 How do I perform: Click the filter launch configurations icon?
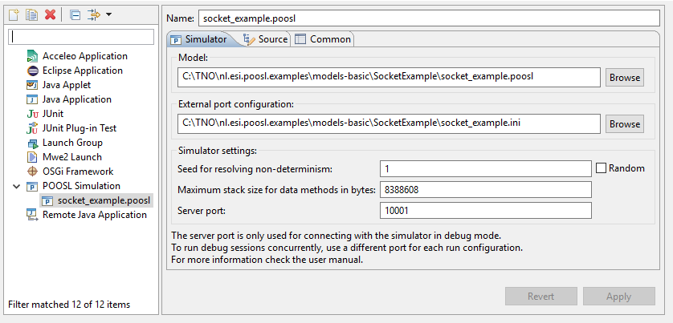[x=93, y=14]
